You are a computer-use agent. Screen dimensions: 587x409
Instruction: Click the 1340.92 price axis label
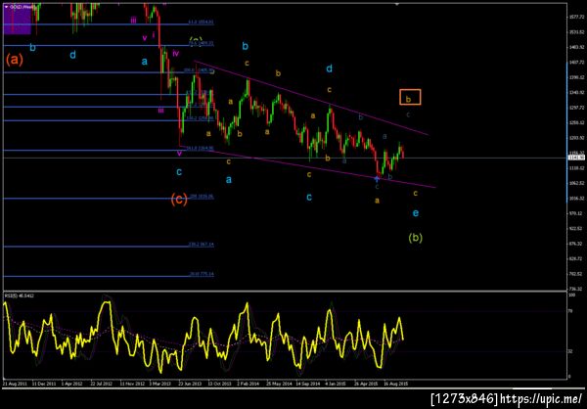pos(576,92)
